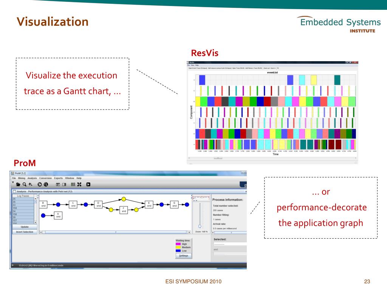387x290 pixels.
Task: Collapse the Log Traces panel with side arrow
Action: [38, 195]
